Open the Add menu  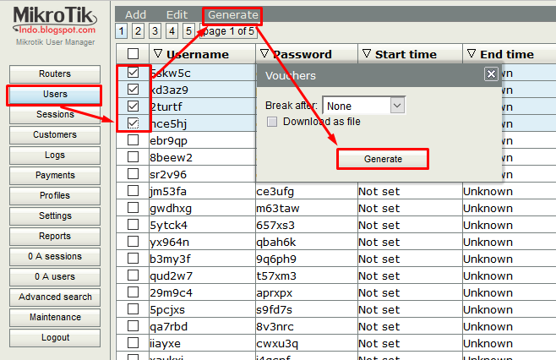tap(135, 15)
